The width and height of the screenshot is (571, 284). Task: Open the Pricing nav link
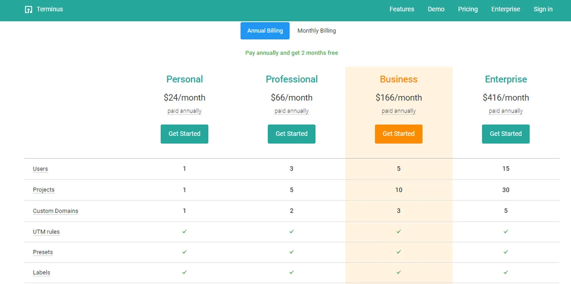coord(468,9)
